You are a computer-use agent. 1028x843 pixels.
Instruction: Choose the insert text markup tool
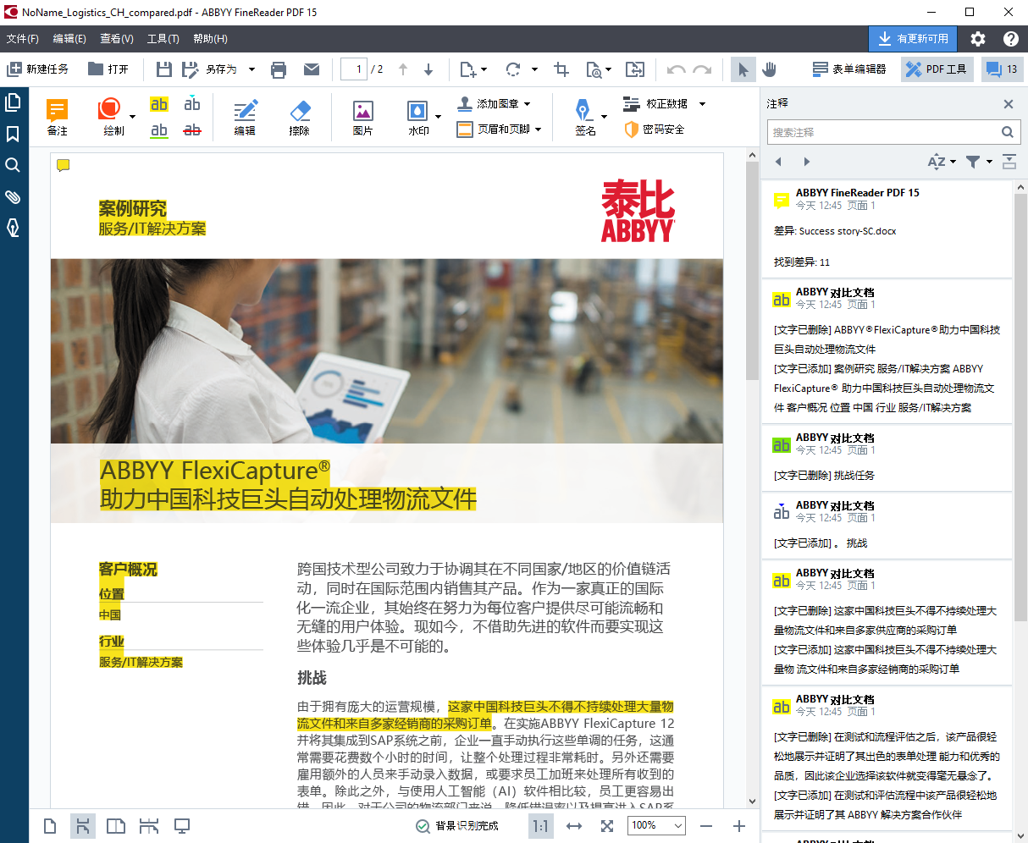192,104
